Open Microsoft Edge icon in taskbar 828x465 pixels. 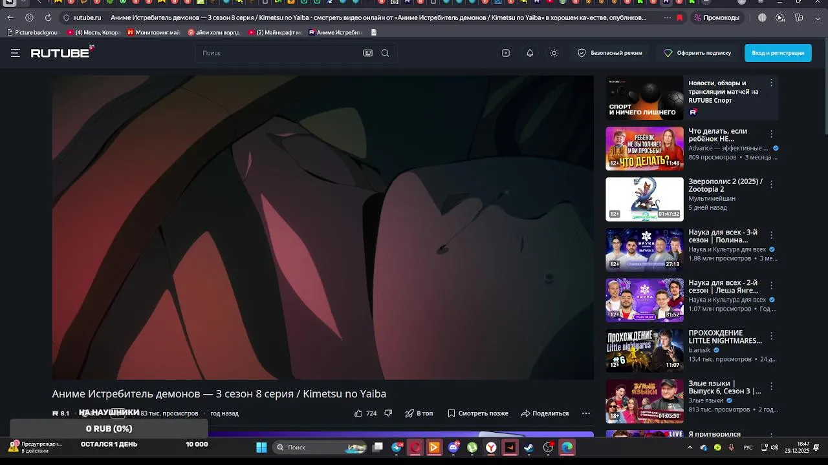[567, 448]
